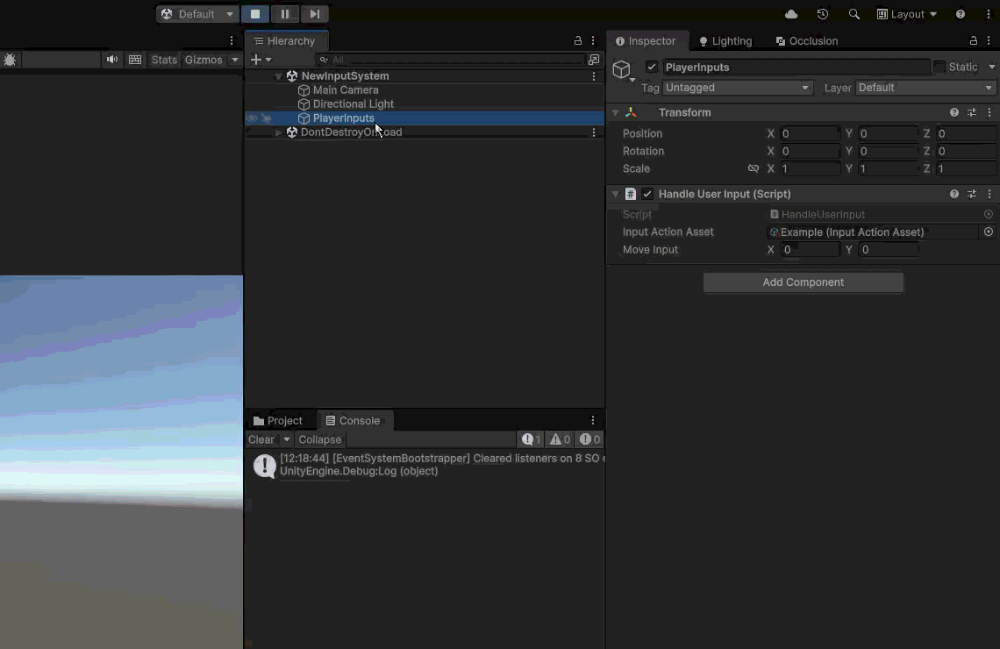Click the Position X value field
Image resolution: width=1000 pixels, height=649 pixels.
pyautogui.click(x=810, y=133)
